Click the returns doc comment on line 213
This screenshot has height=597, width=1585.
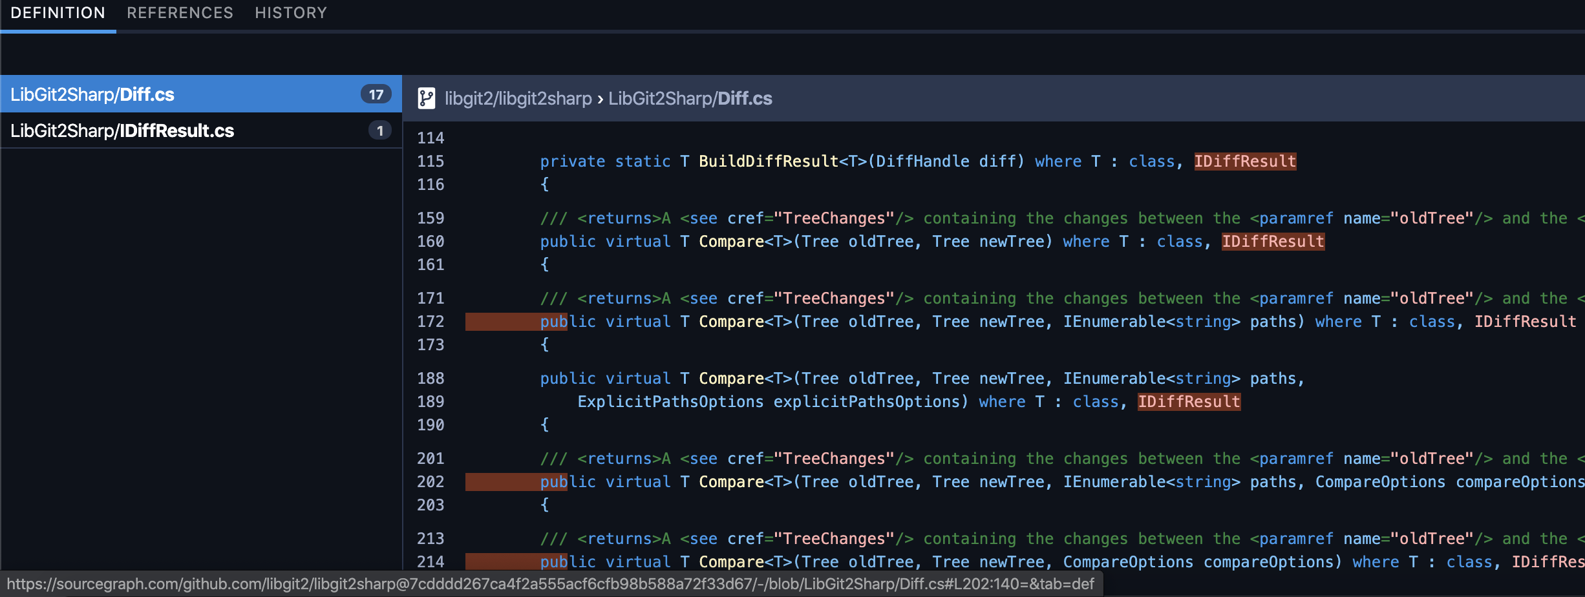[1062, 538]
